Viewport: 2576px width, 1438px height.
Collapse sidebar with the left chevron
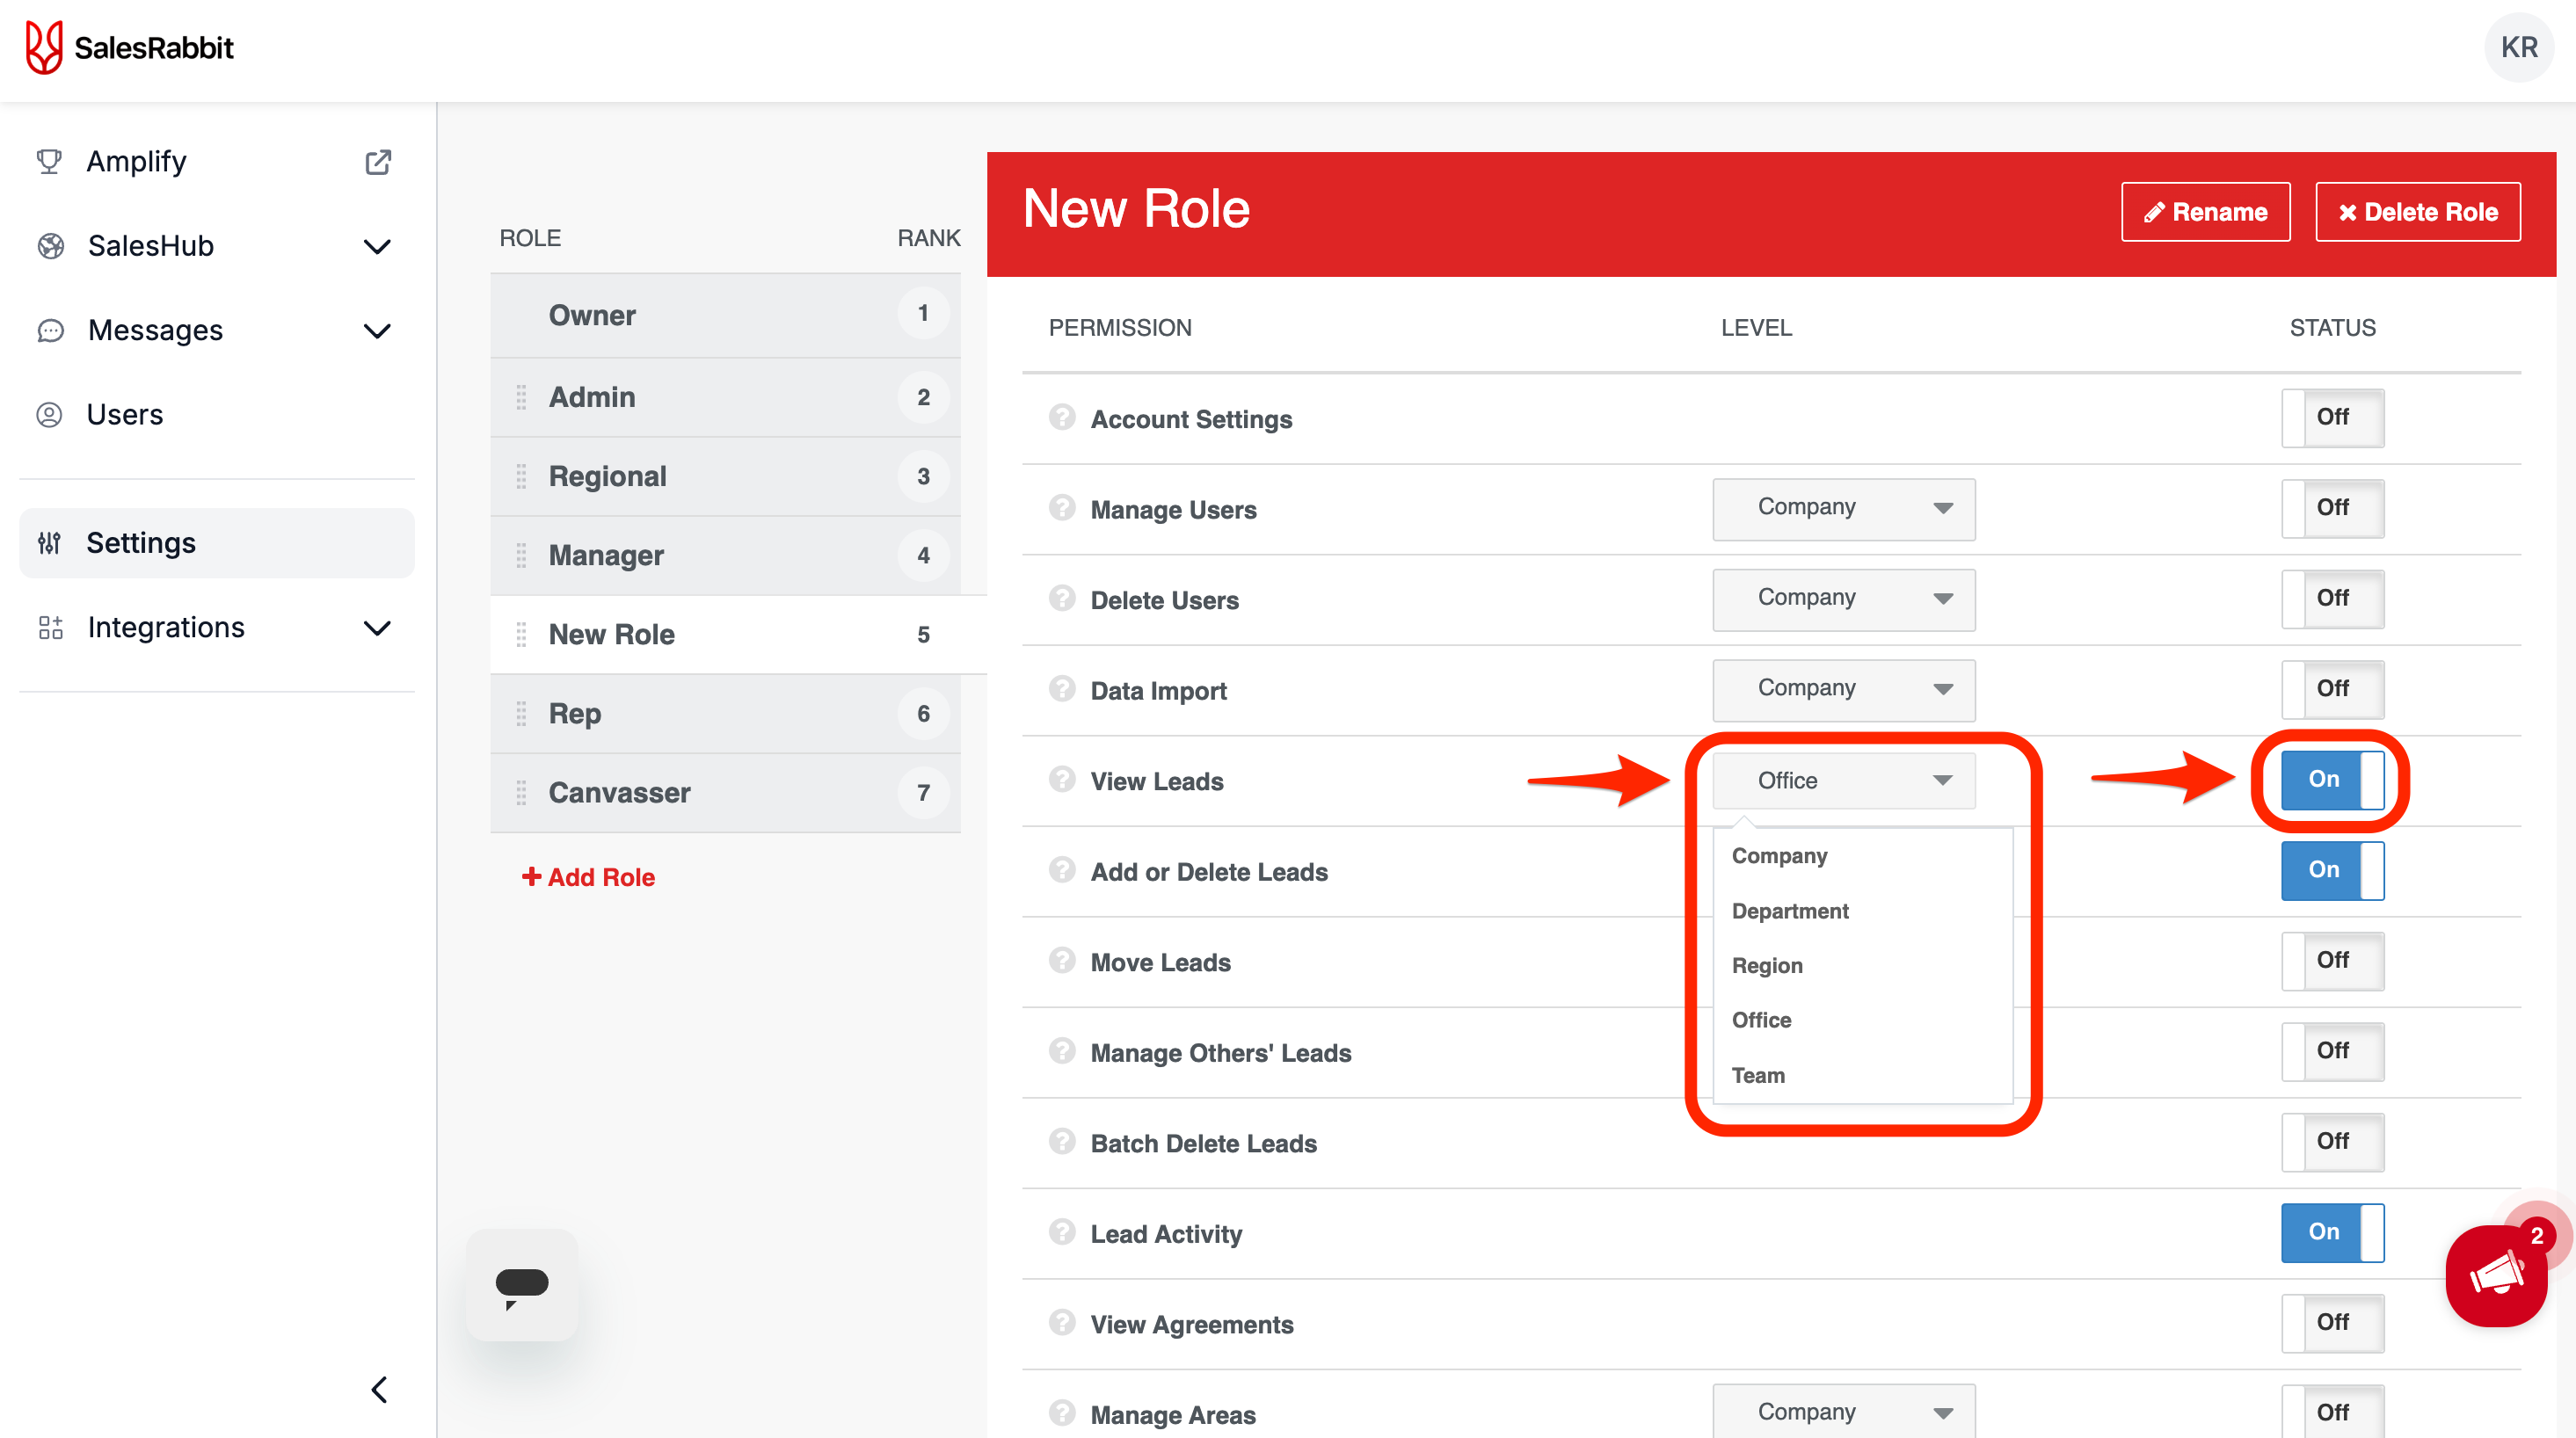pos(379,1390)
